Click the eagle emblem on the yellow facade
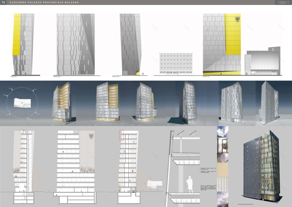 238,19
